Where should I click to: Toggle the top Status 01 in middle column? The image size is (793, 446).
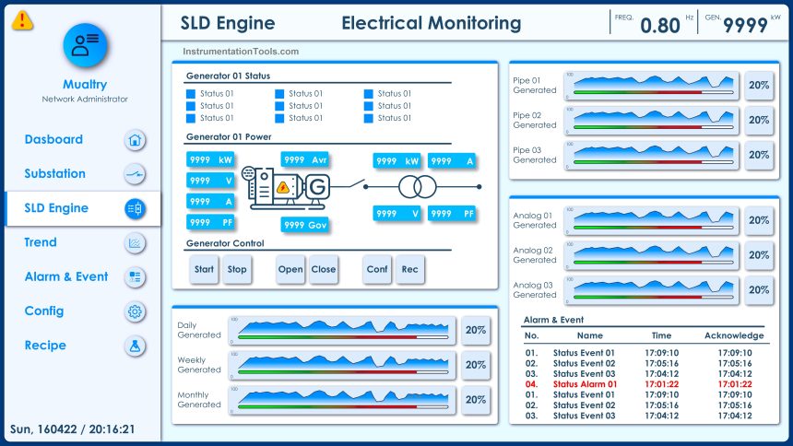(x=279, y=94)
